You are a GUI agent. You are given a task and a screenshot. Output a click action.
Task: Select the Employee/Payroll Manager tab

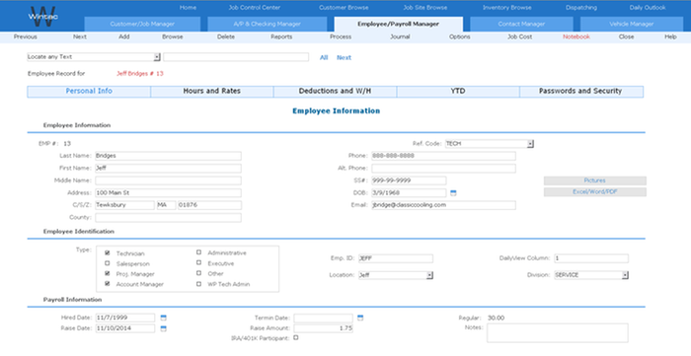pos(399,24)
